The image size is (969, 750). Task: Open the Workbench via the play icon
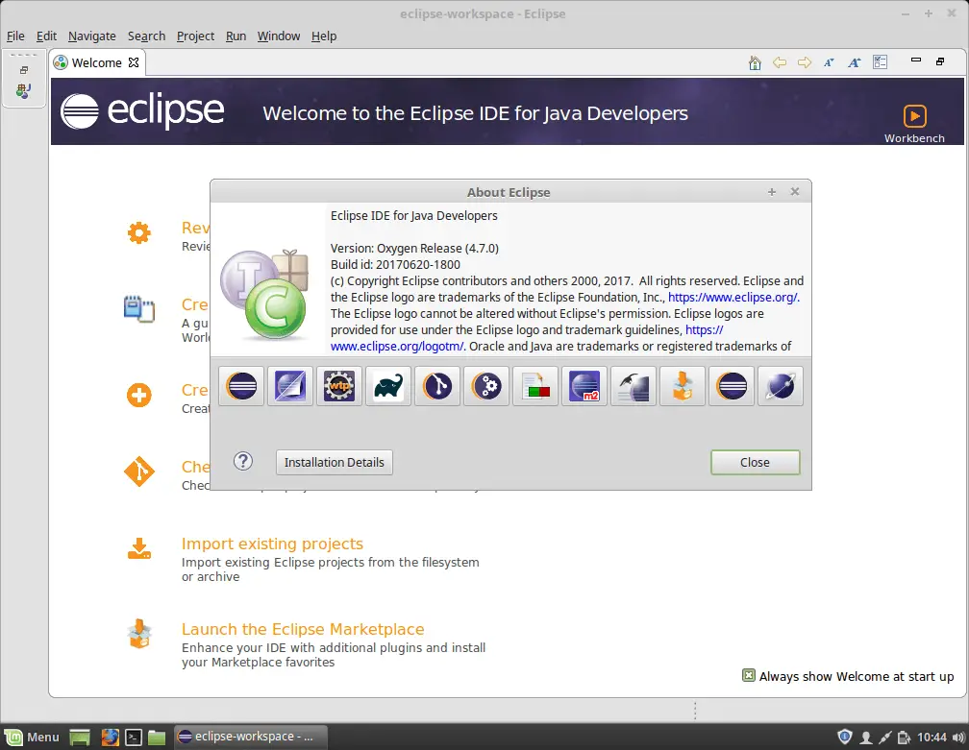pyautogui.click(x=914, y=116)
